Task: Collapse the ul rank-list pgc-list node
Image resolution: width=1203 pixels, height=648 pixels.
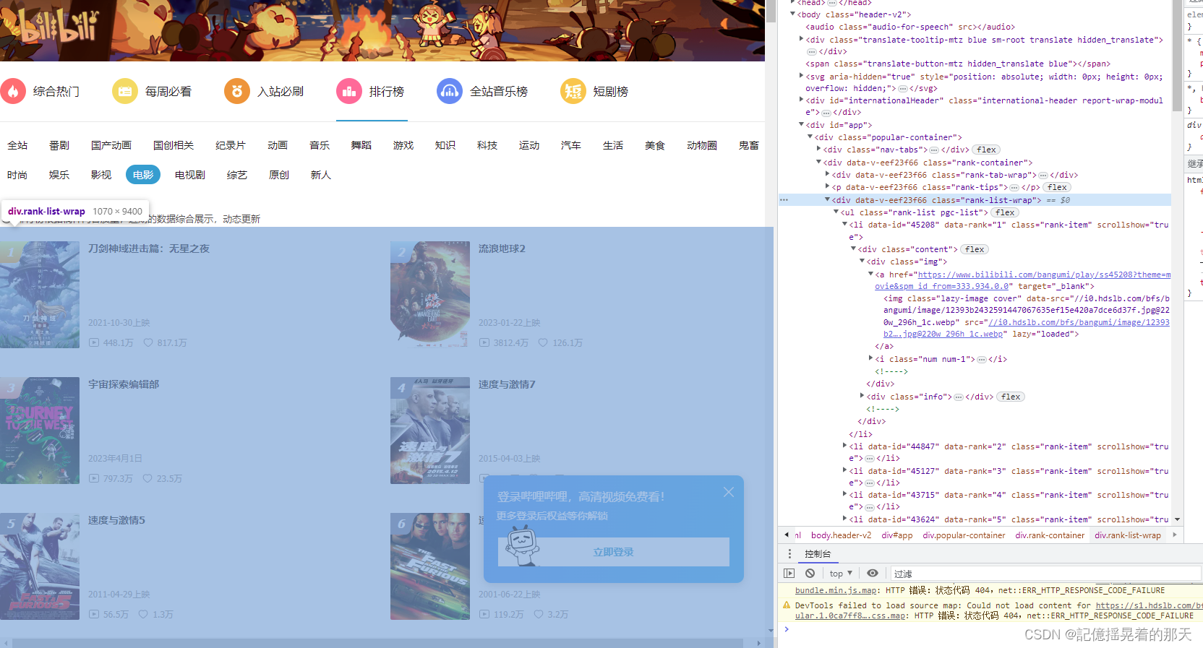Action: (x=836, y=212)
